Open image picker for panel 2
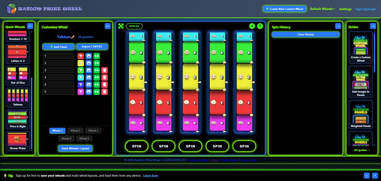This screenshot has width=381, height=181. [x=89, y=63]
